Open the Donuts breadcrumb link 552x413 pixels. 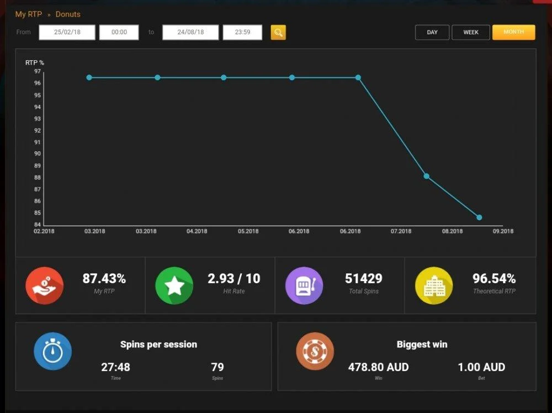pyautogui.click(x=68, y=14)
